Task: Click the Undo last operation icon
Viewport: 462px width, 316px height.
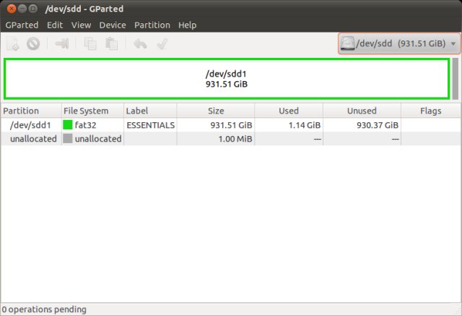Action: point(140,44)
